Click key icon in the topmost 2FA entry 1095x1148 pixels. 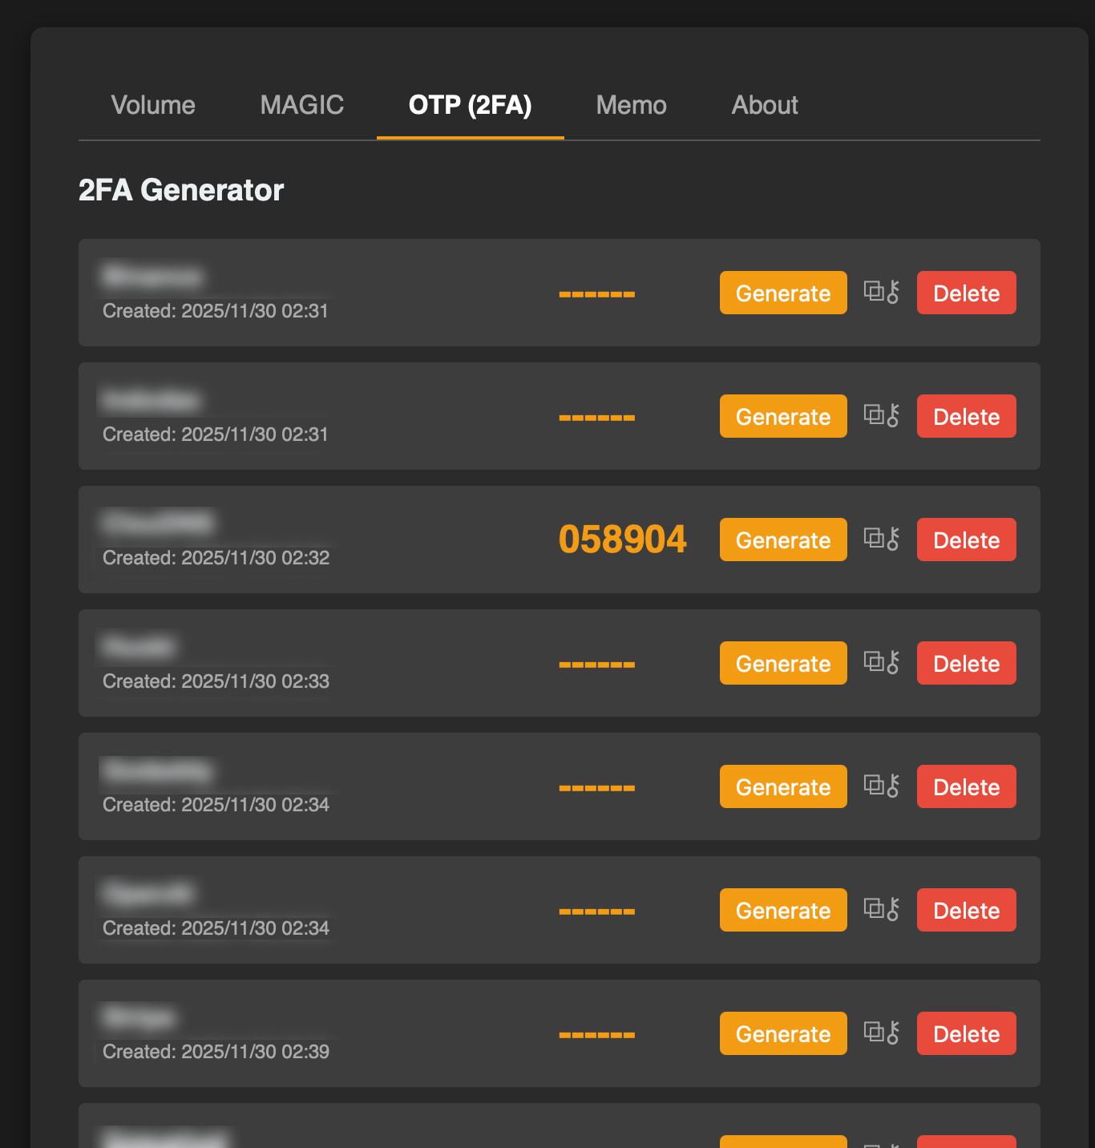coord(893,292)
